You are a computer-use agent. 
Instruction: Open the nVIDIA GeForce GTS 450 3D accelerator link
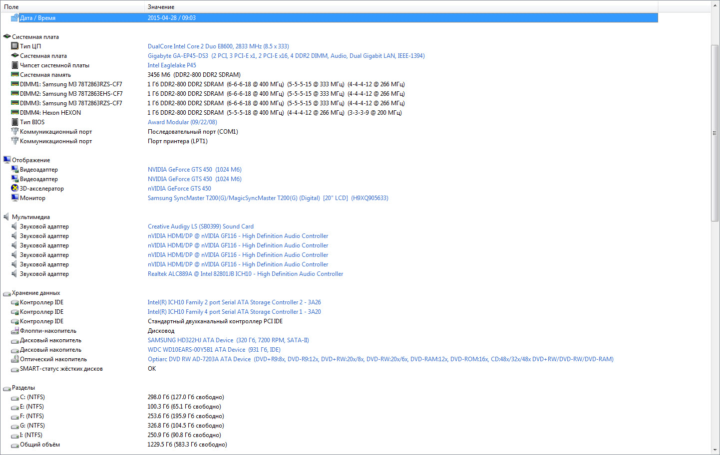[179, 189]
